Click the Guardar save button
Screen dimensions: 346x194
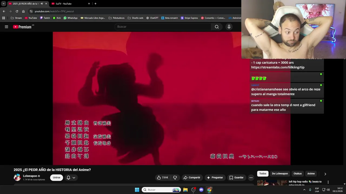pos(237,178)
